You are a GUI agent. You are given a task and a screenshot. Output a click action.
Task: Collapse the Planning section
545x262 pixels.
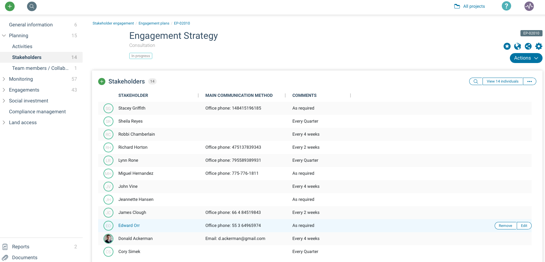coord(4,36)
